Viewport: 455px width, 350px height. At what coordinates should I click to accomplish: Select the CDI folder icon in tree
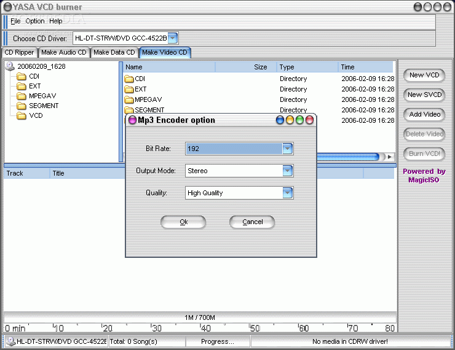[21, 77]
